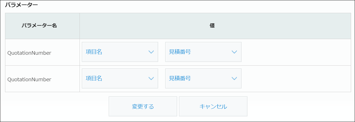Select the first row's QuotationNumber label
Image resolution: width=355 pixels, height=122 pixels.
(29, 53)
